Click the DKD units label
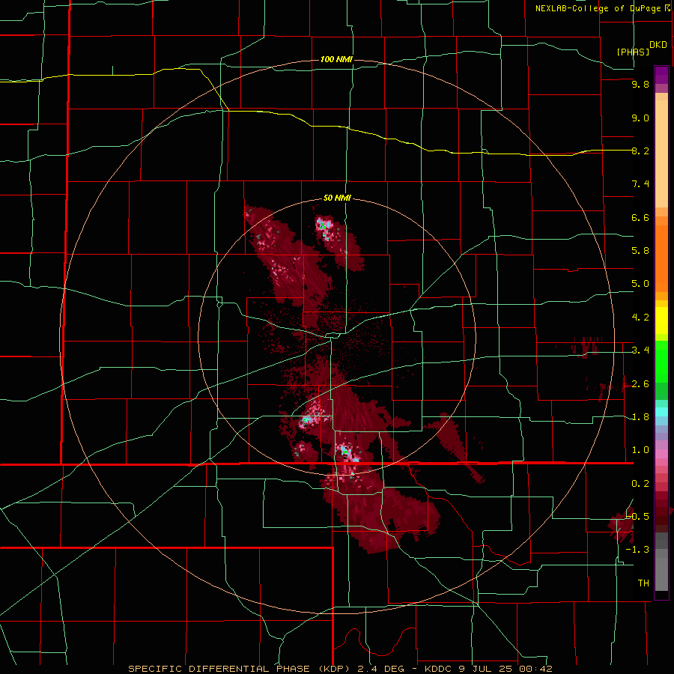The width and height of the screenshot is (674, 674). 658,45
